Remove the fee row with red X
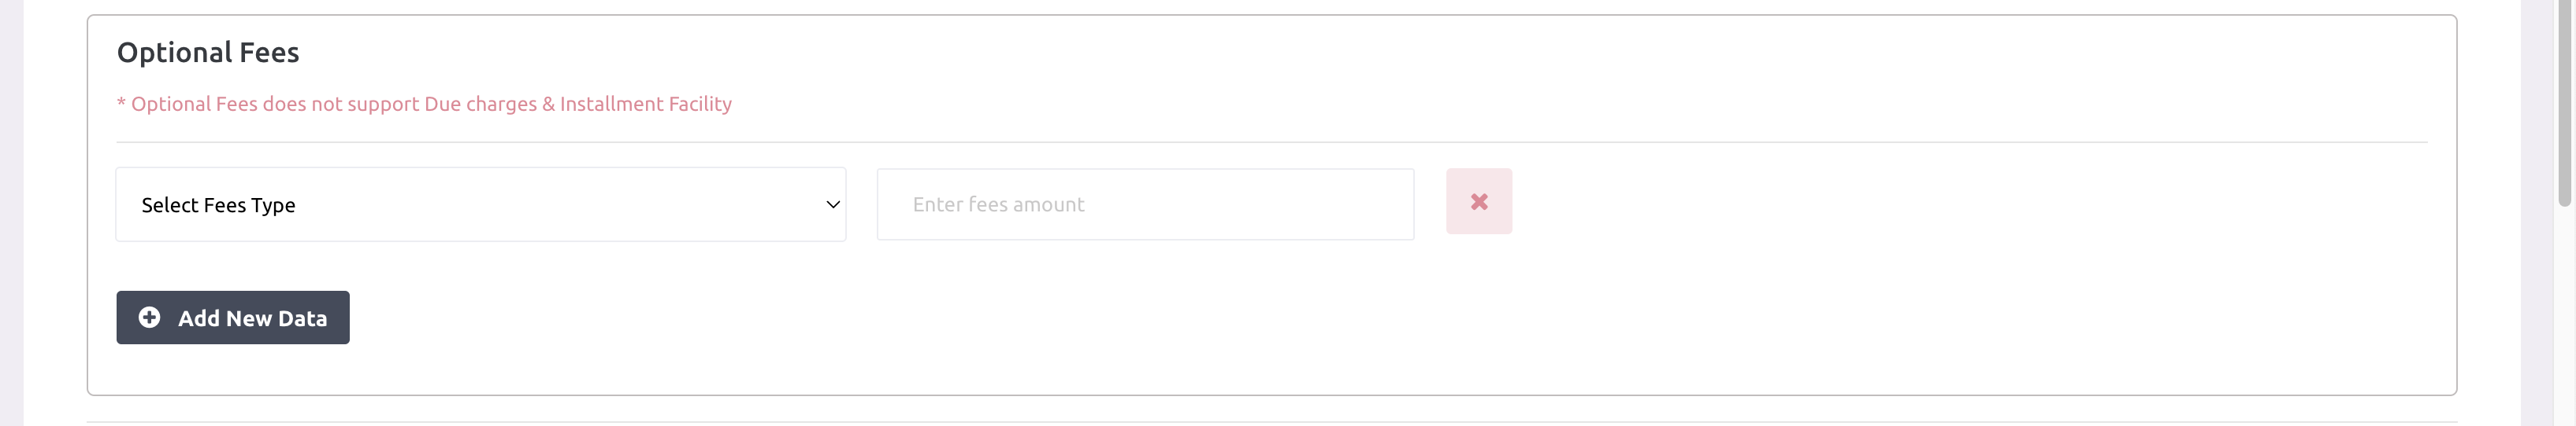2576x426 pixels. tap(1478, 201)
